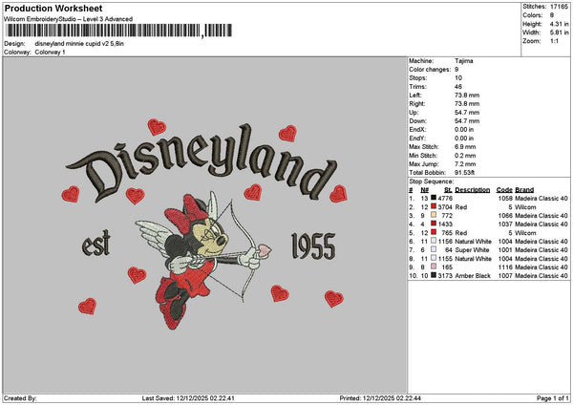
Task: Click the Description column header in Stop Sequence
Action: [x=473, y=189]
